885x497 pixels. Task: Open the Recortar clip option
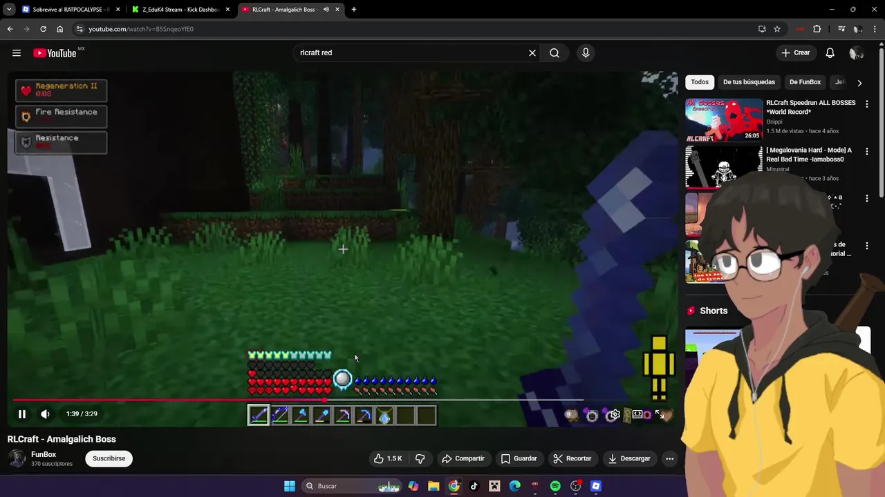coord(572,458)
